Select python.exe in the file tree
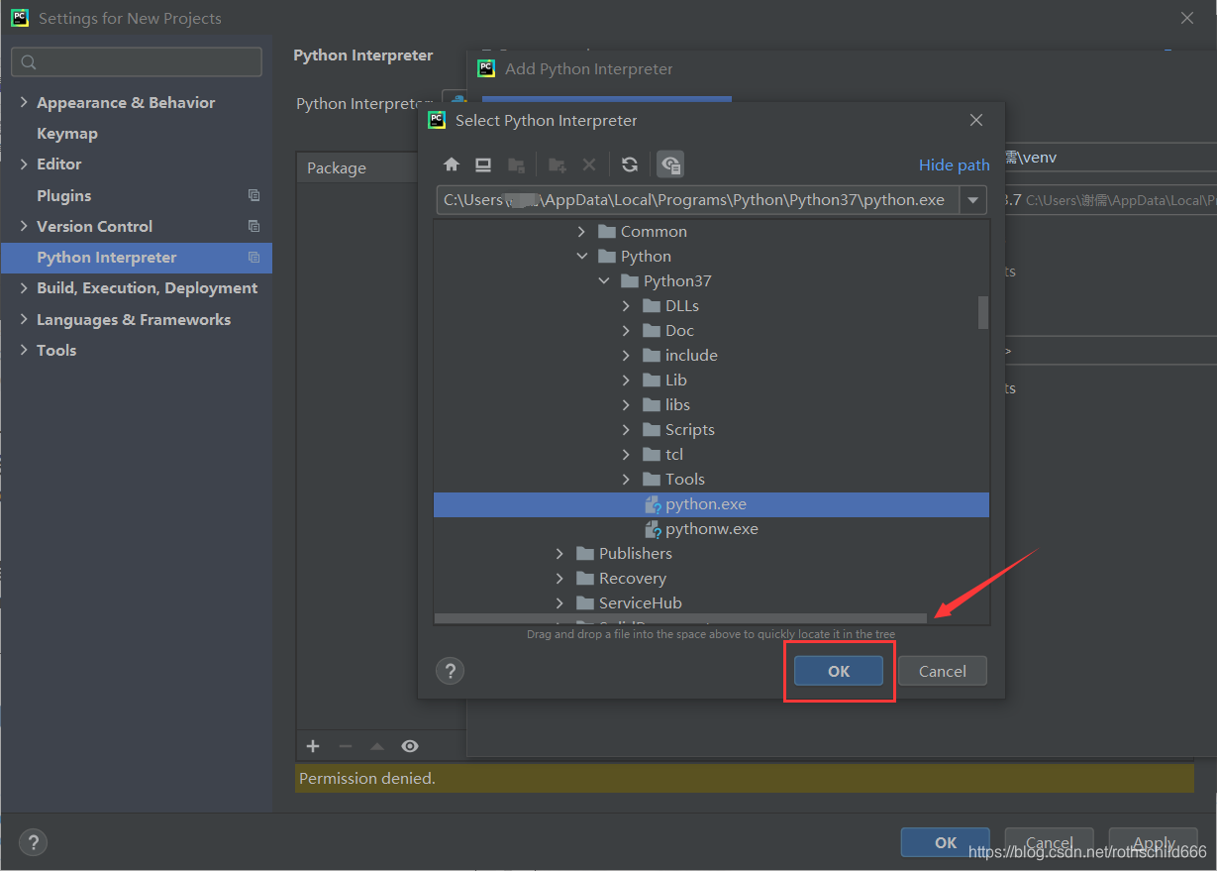The image size is (1217, 871). tap(711, 504)
